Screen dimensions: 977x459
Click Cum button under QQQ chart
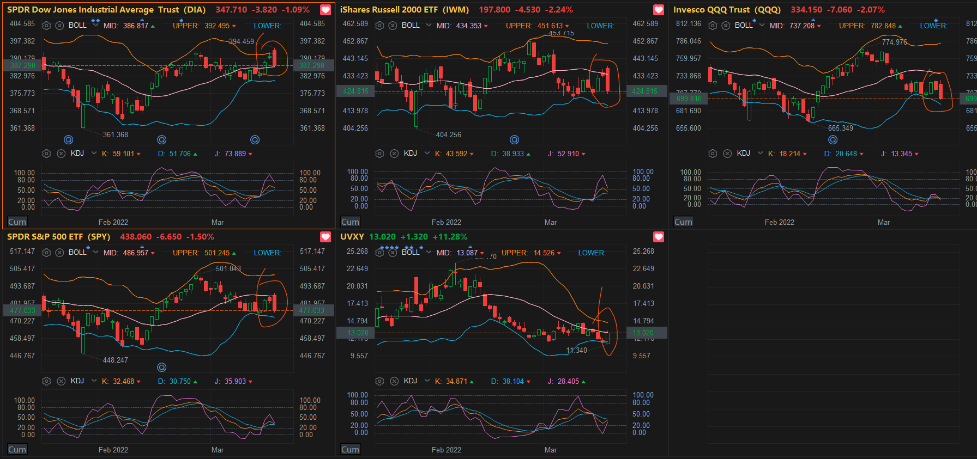pos(683,222)
